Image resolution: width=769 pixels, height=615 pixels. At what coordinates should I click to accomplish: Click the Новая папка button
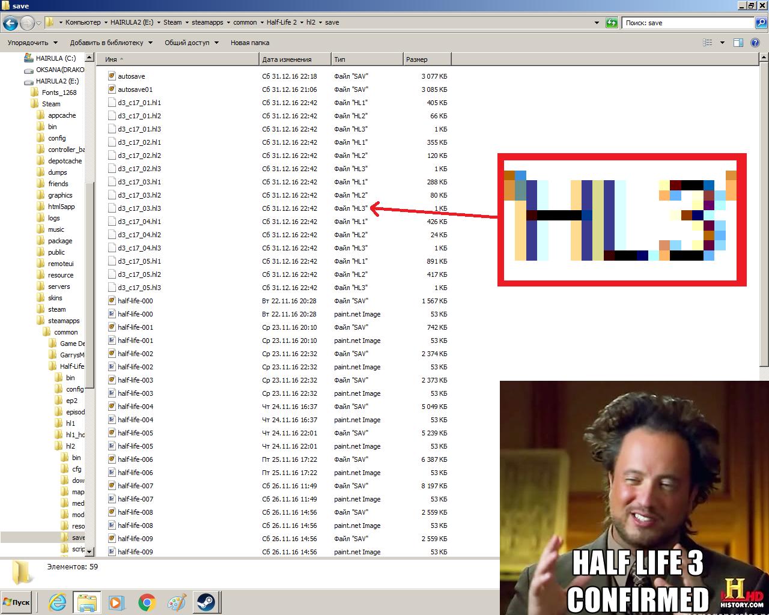pyautogui.click(x=250, y=43)
